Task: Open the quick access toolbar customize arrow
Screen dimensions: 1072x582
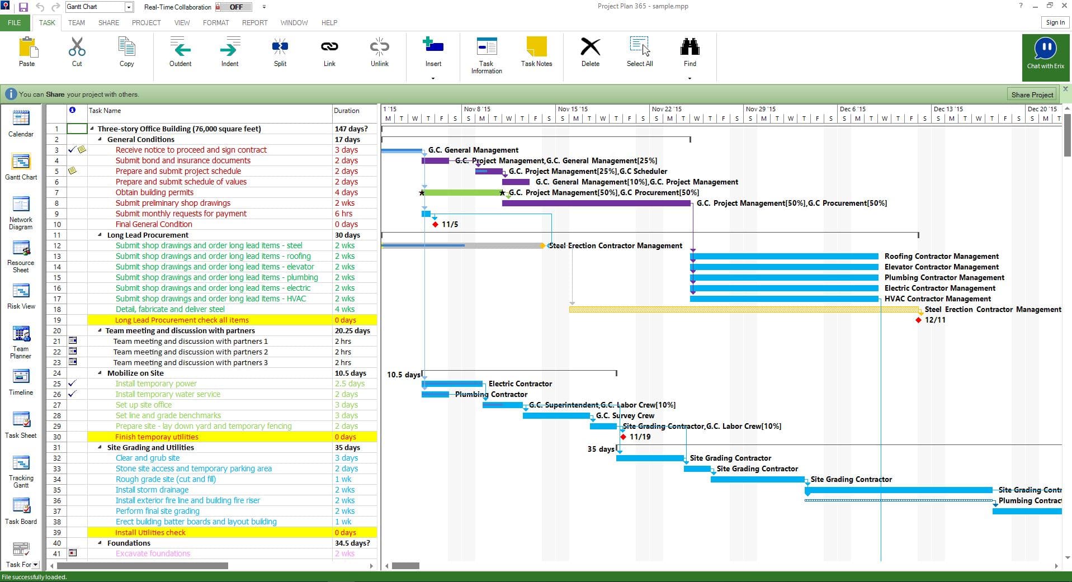Action: click(264, 7)
